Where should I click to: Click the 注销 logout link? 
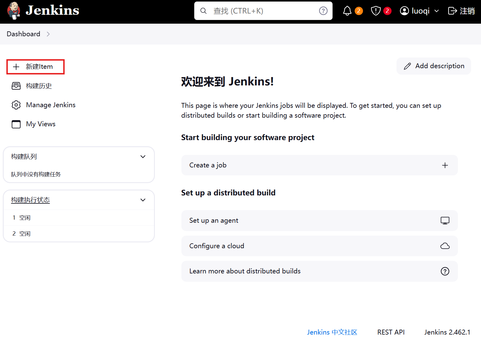(x=467, y=11)
